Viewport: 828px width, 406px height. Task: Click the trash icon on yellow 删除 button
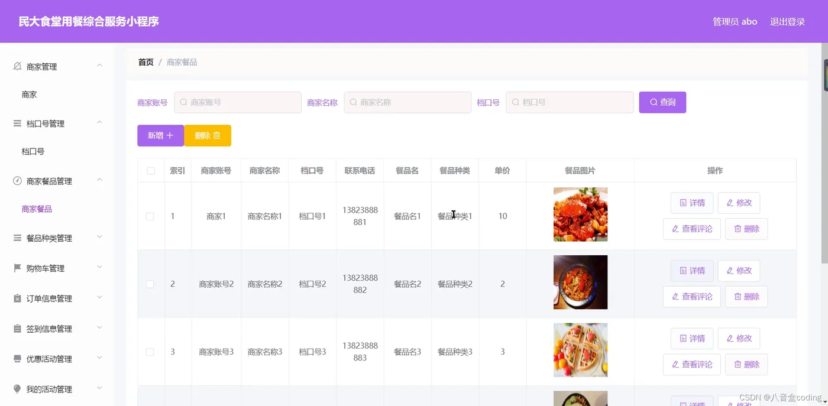216,135
